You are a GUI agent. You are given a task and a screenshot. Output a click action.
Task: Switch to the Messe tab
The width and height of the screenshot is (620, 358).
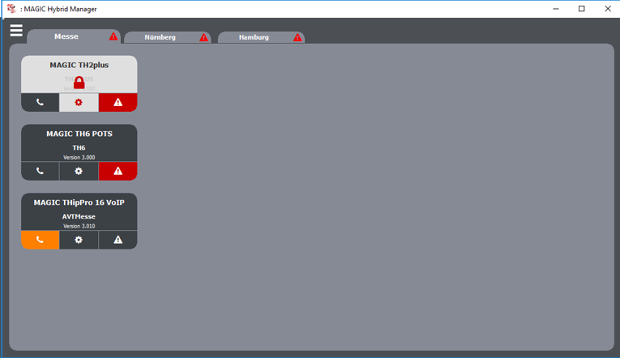(x=66, y=36)
